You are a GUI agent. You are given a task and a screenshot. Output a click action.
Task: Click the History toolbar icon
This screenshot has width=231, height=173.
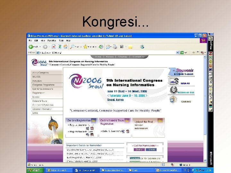pyautogui.click(x=101, y=47)
